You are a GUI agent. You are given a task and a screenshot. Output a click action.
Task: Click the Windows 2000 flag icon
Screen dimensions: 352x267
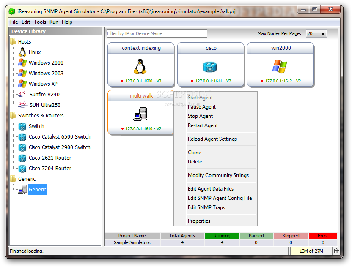(x=22, y=63)
